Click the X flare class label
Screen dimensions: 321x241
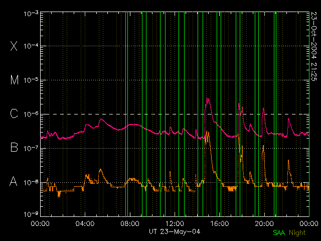[x=14, y=46]
